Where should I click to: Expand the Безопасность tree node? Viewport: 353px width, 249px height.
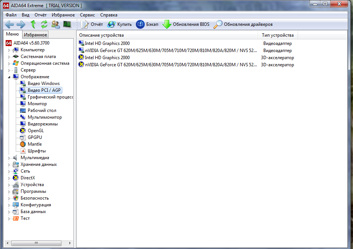pos(9,198)
